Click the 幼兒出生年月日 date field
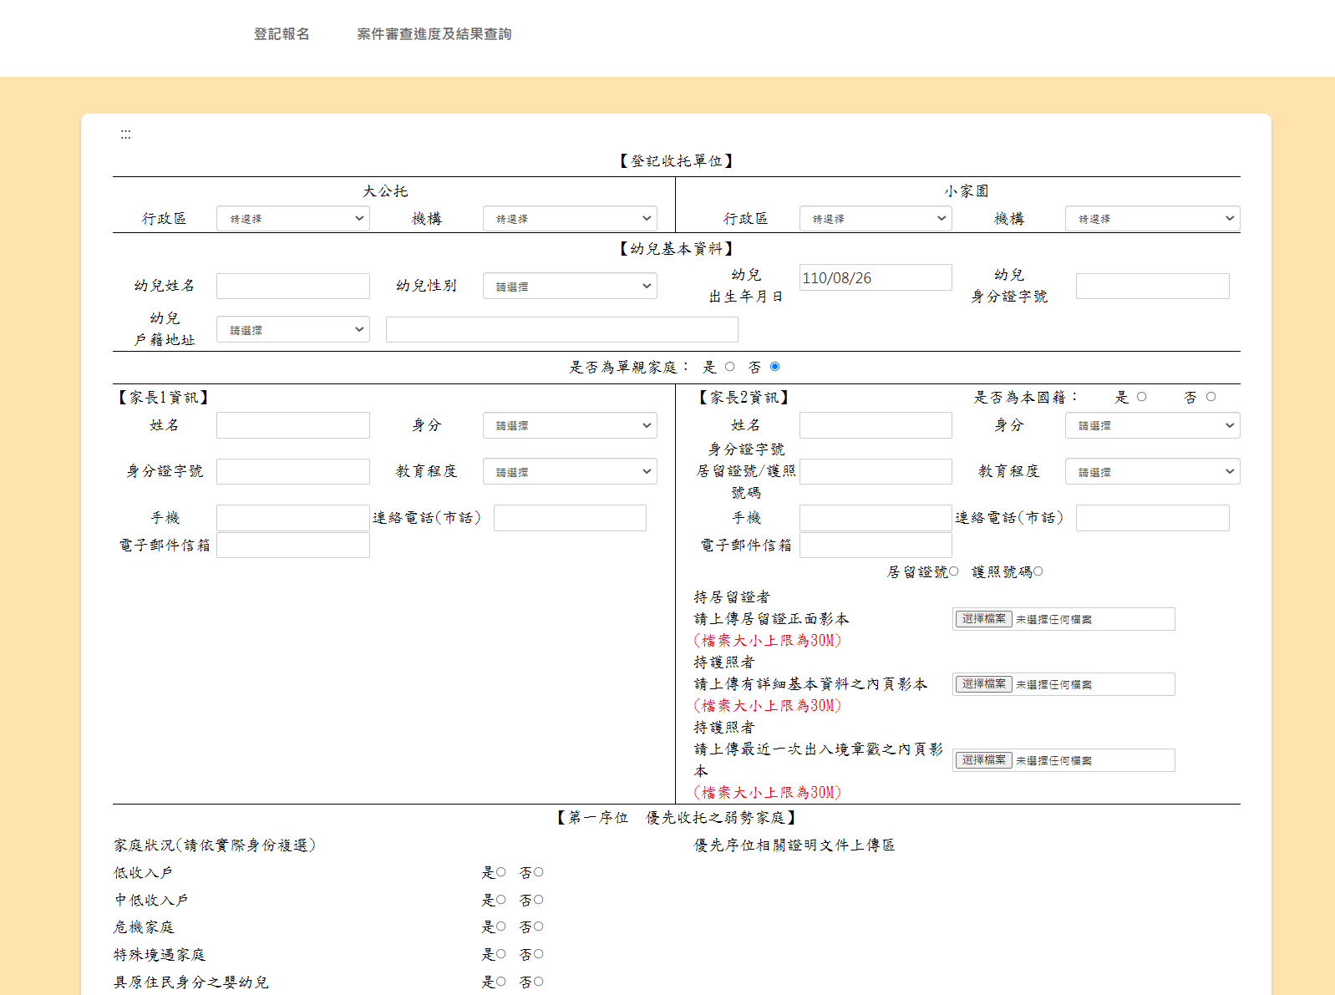Viewport: 1335px width, 995px height. point(875,278)
